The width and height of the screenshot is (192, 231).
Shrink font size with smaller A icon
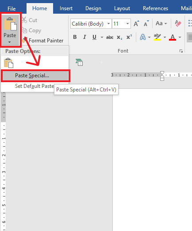coord(146,23)
